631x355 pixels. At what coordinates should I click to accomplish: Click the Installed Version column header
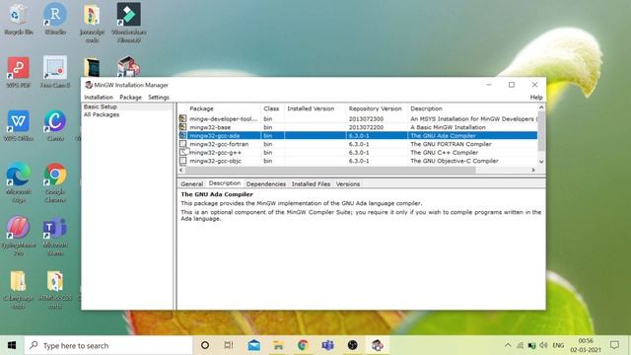[311, 108]
